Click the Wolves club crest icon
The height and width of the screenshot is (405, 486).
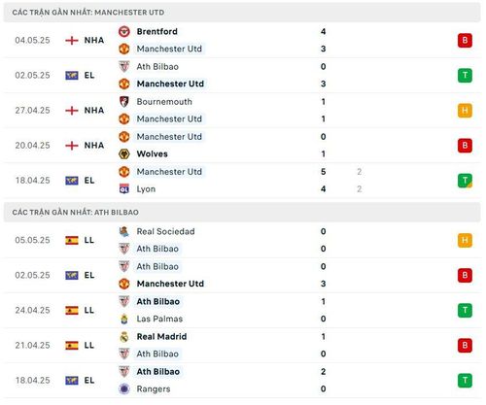pyautogui.click(x=124, y=154)
